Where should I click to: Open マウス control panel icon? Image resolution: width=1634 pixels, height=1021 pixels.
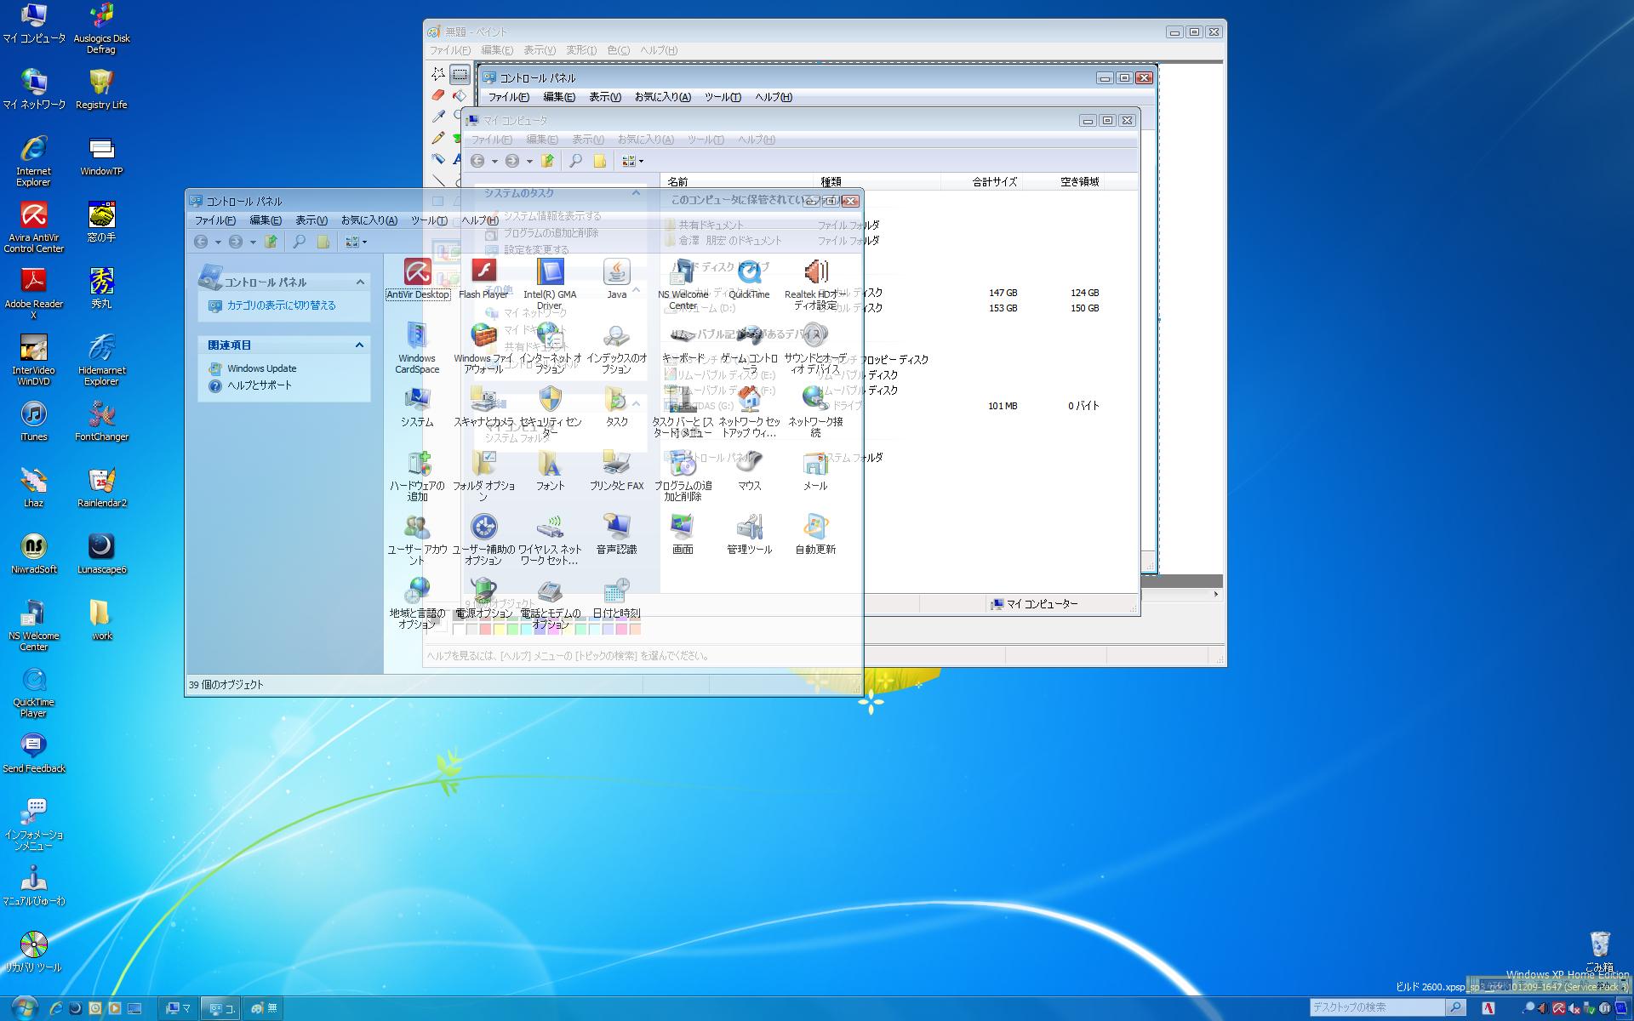pos(749,471)
